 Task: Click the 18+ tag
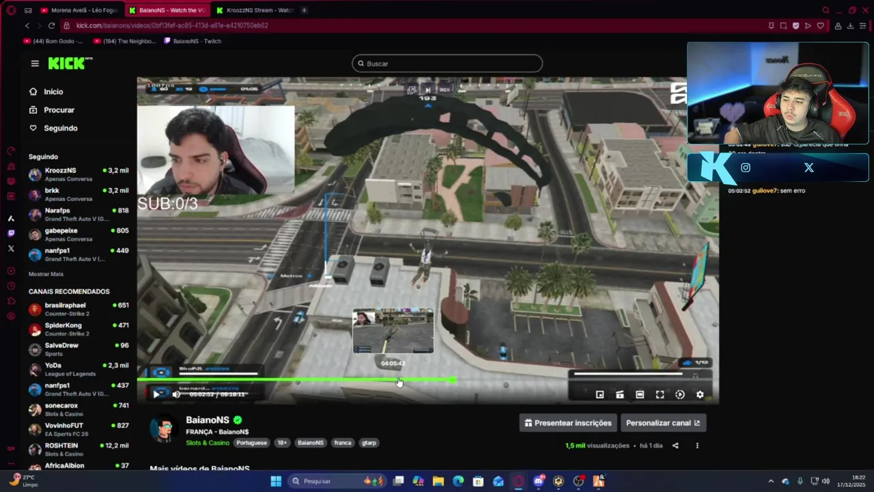click(x=282, y=443)
